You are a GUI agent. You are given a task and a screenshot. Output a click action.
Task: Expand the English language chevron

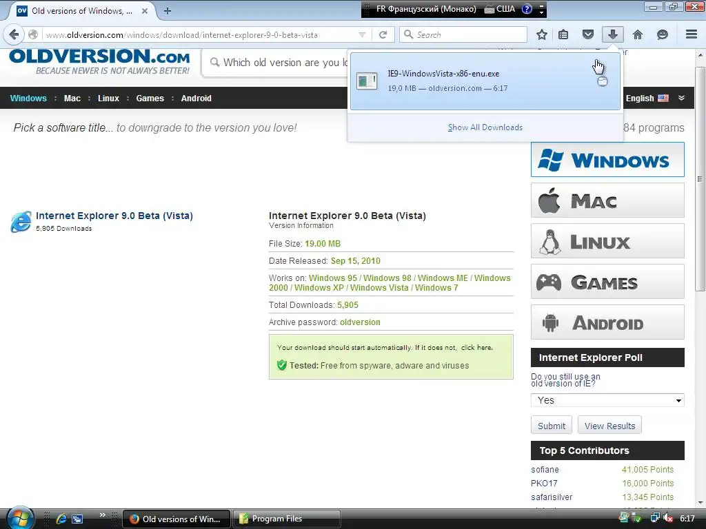[681, 98]
